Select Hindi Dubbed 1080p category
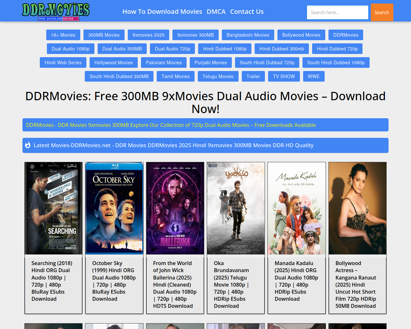Viewport: 411px width, 329px height. (x=225, y=49)
